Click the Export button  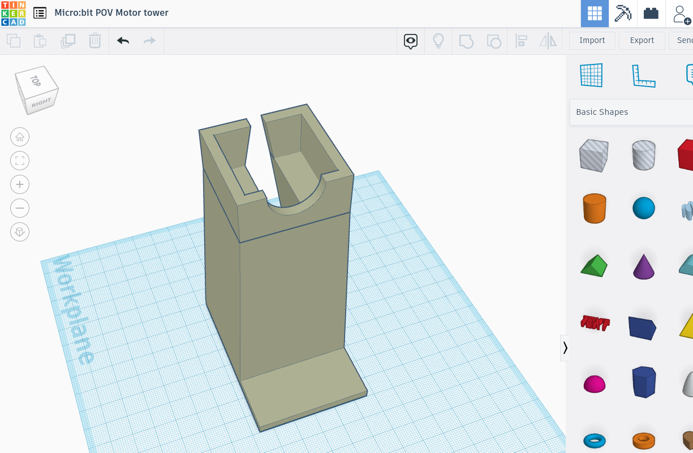(642, 41)
